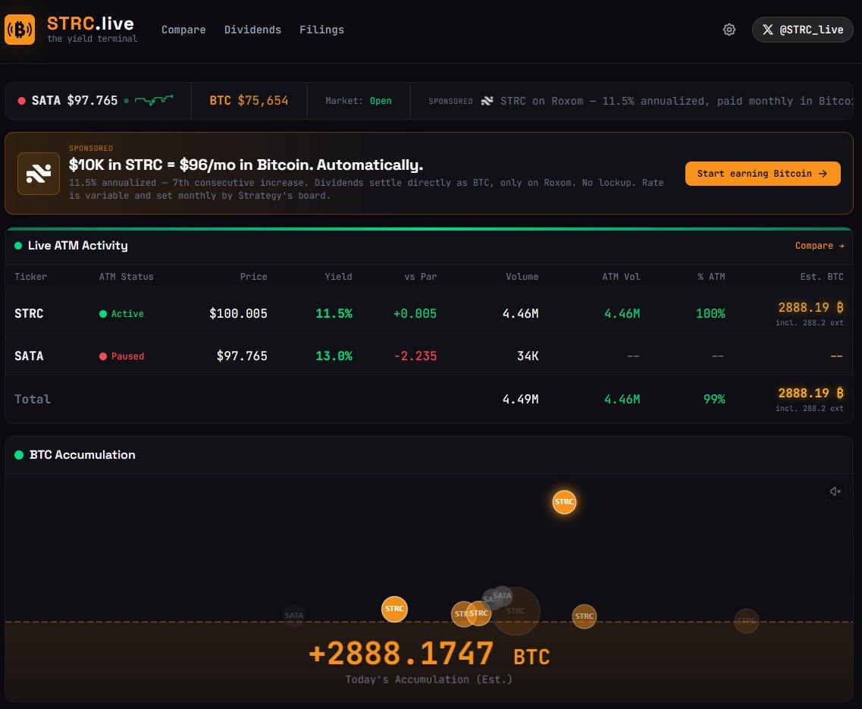Image resolution: width=862 pixels, height=709 pixels.
Task: Click the Roxom logo in sponsored banner
Action: [x=39, y=174]
